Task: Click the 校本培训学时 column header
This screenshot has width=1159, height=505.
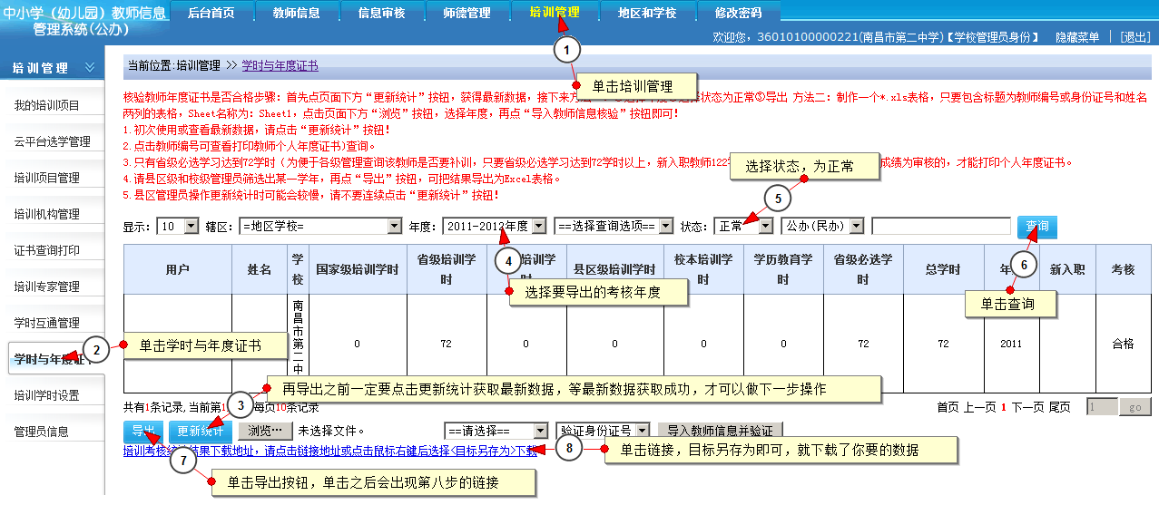Action: tap(703, 268)
